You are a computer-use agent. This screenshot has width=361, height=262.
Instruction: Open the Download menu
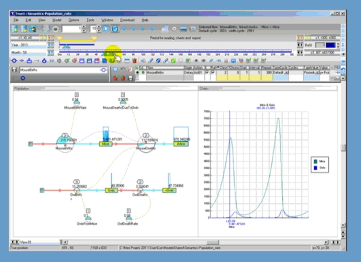click(x=127, y=20)
